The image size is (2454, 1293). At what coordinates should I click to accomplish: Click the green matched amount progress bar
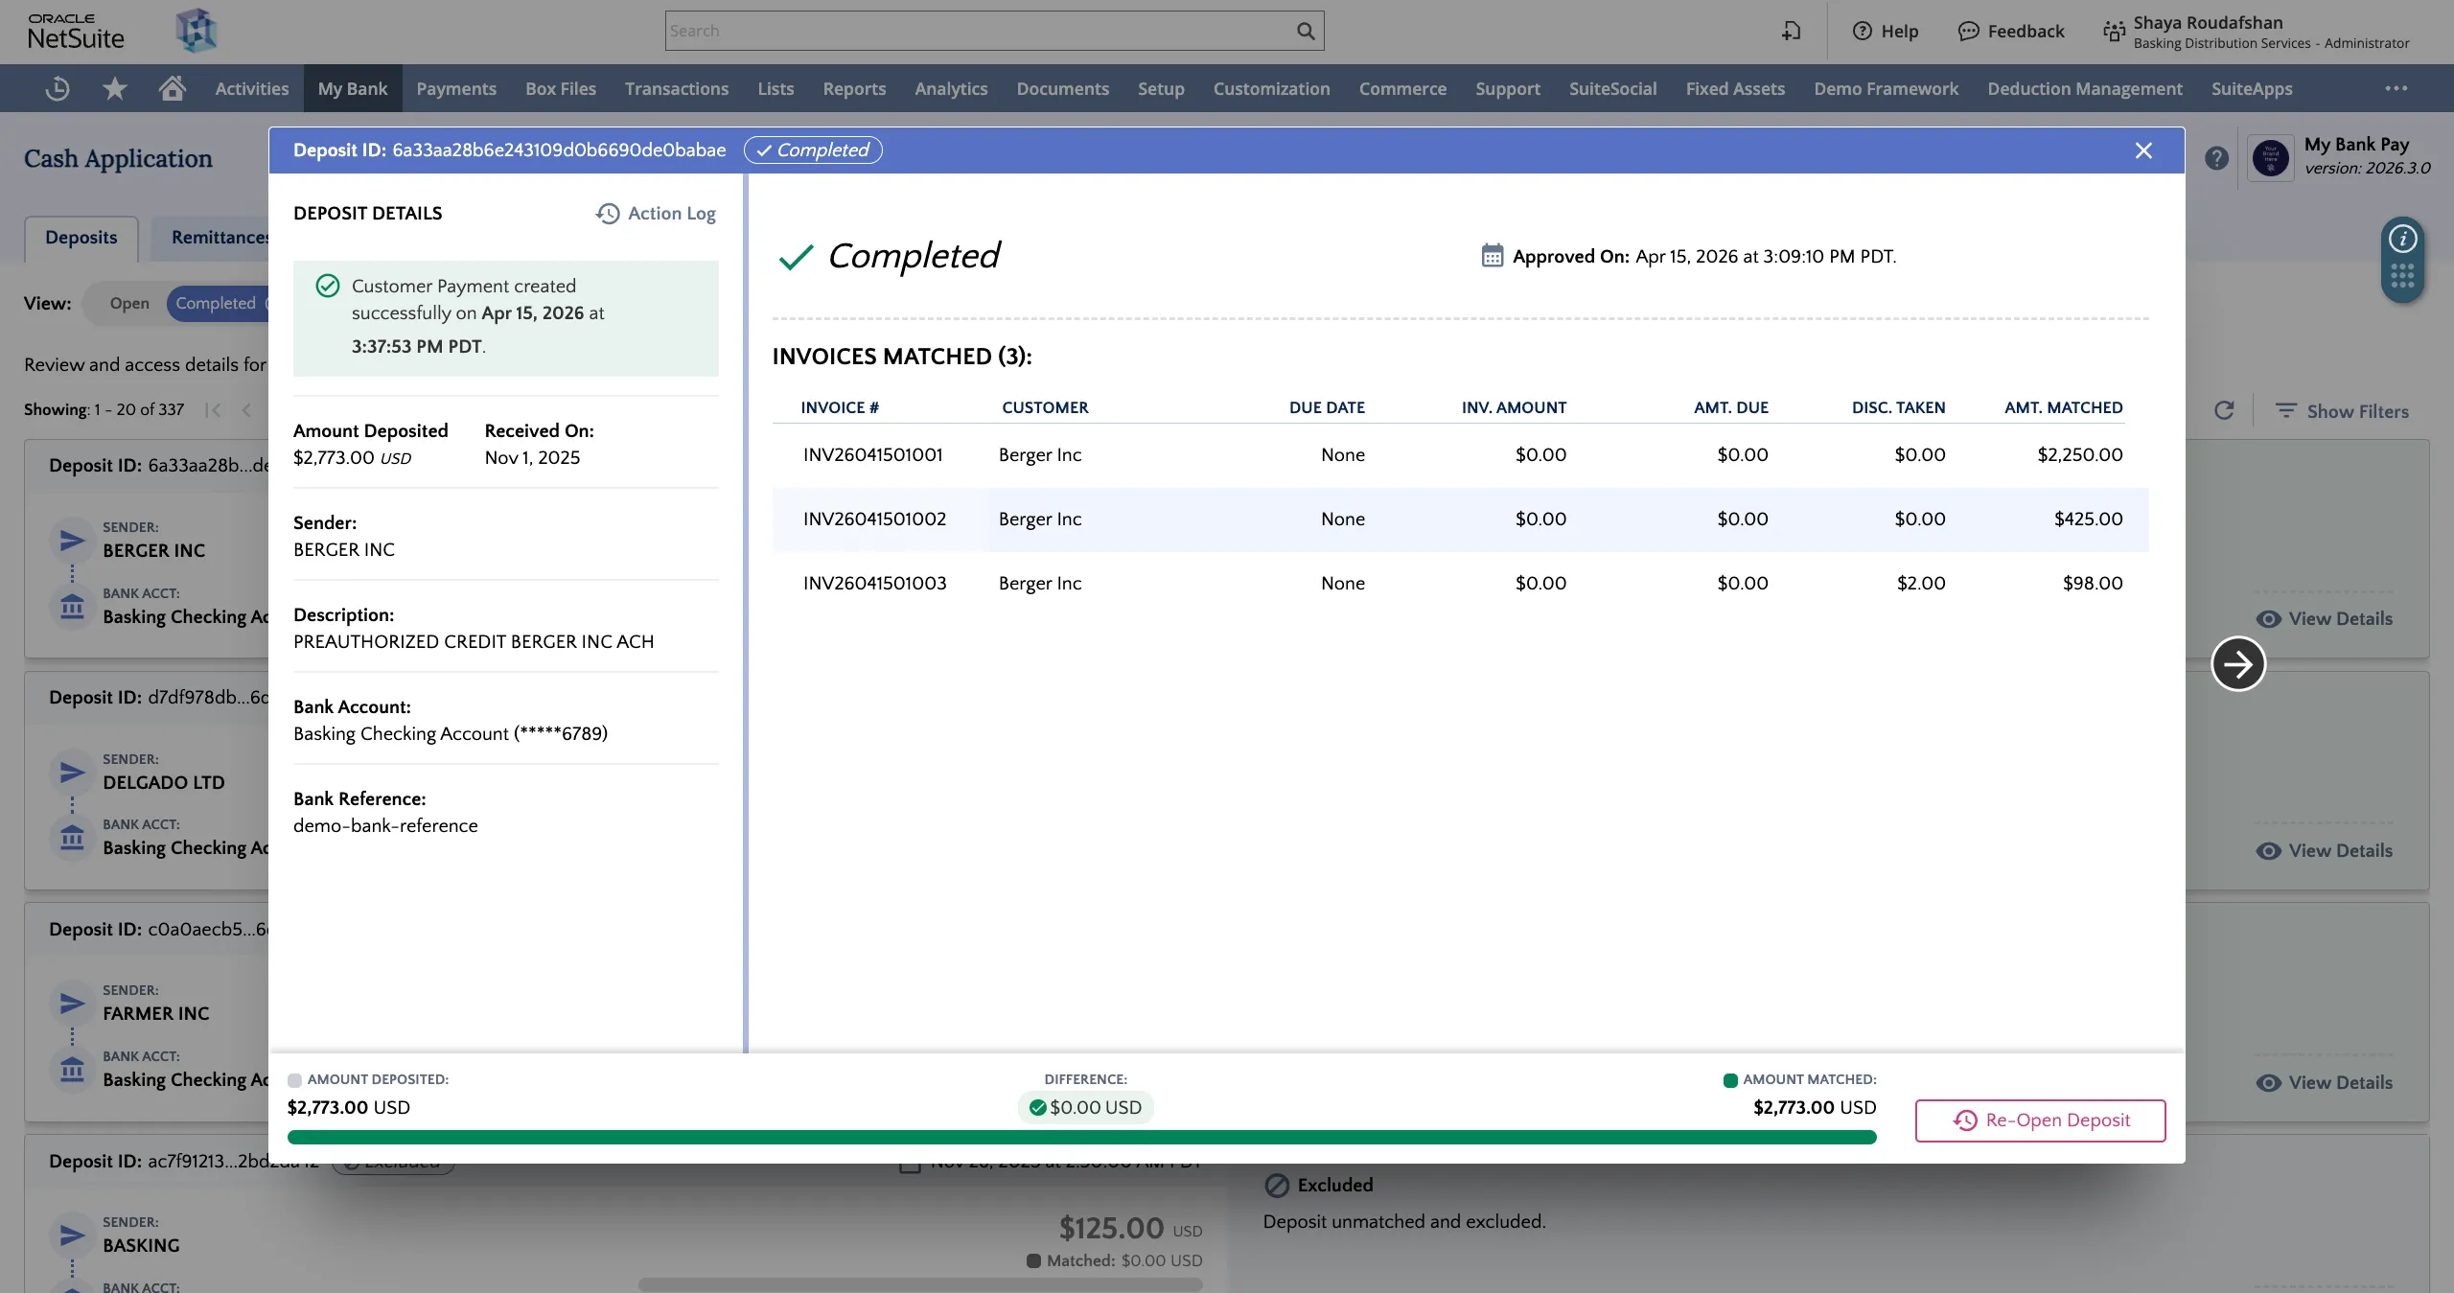pyautogui.click(x=1081, y=1137)
